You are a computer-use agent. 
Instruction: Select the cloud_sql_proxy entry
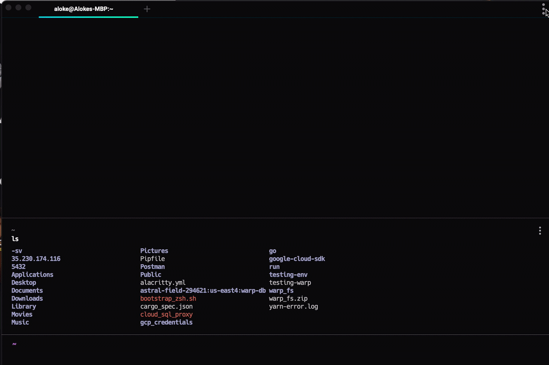click(166, 314)
